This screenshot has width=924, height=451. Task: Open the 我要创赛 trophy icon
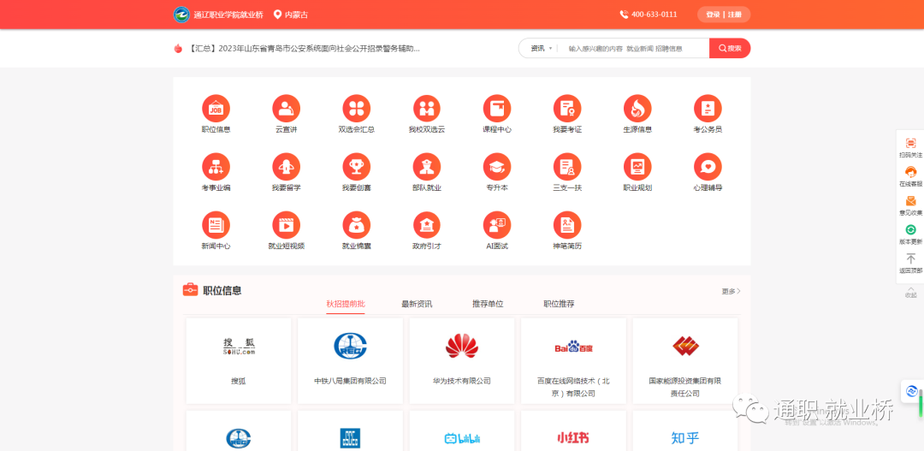tap(357, 167)
